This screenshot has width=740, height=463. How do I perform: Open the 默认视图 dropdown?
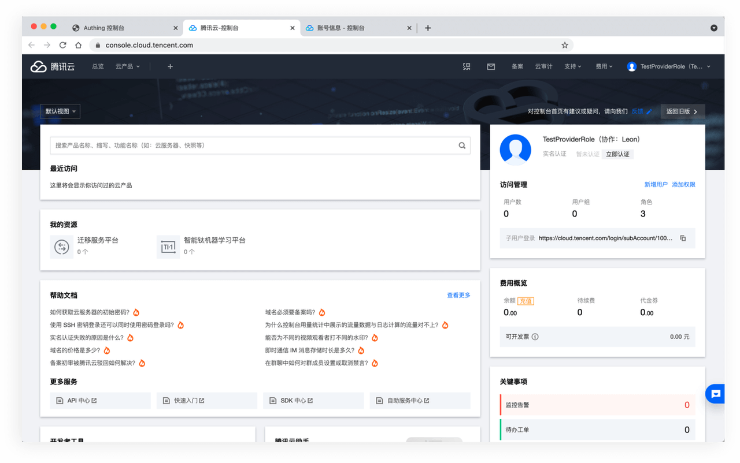pos(60,111)
